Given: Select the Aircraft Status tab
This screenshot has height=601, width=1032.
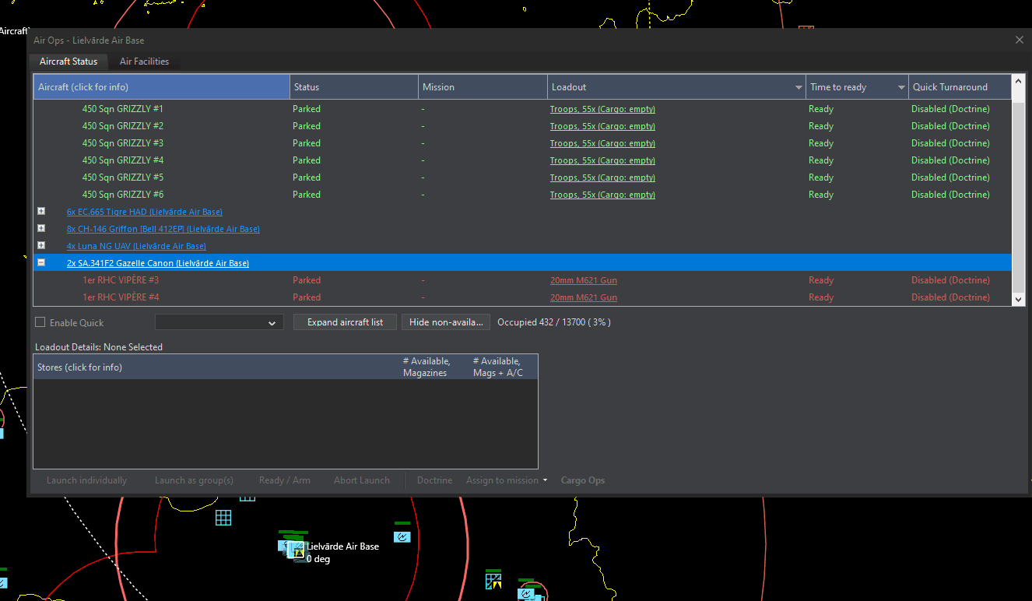Looking at the screenshot, I should click(x=68, y=62).
